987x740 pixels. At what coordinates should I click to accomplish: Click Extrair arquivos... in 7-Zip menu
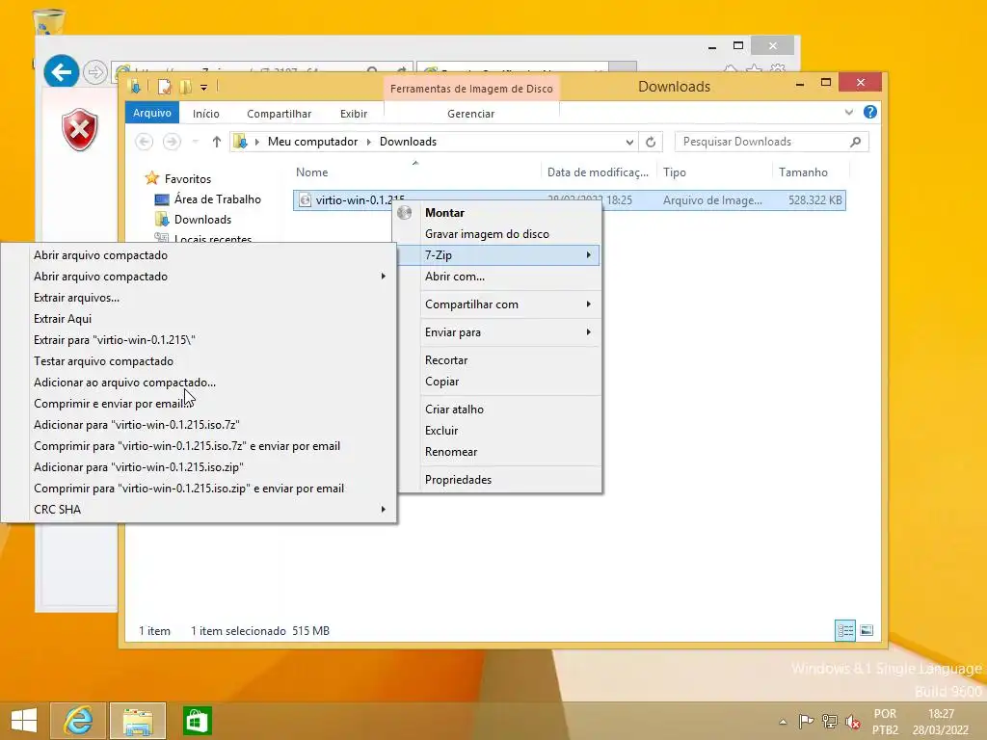[x=199, y=298]
